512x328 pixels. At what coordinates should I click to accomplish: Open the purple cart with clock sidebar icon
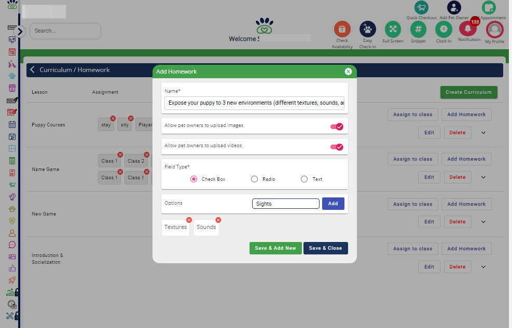[x=12, y=196]
